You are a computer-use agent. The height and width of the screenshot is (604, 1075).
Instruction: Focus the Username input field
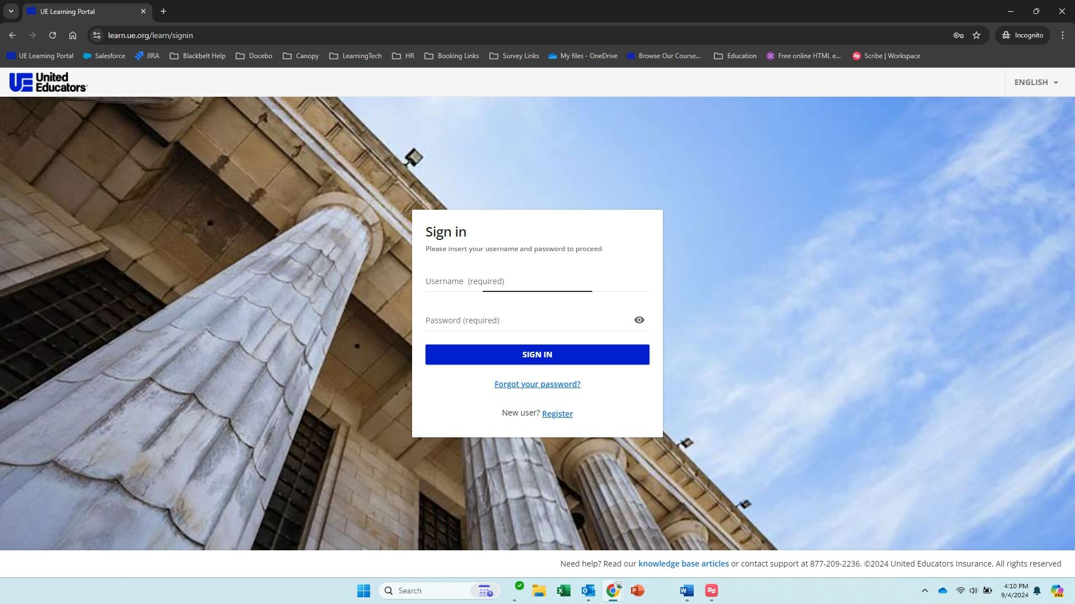click(537, 281)
